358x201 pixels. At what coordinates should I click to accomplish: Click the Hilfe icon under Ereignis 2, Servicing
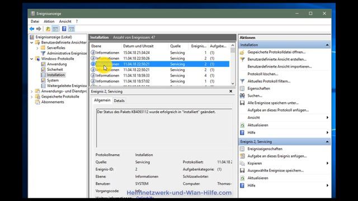tap(242, 185)
